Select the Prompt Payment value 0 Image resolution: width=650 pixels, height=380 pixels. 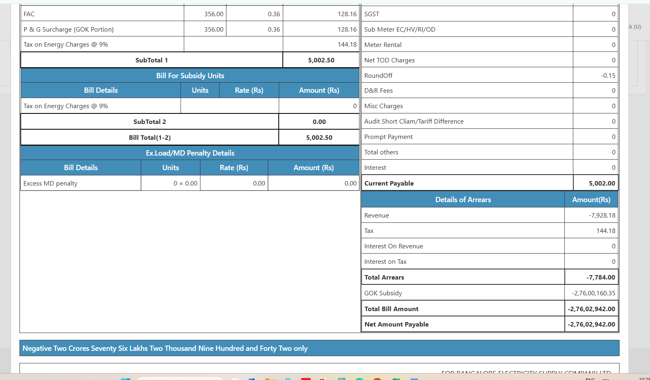(x=613, y=137)
